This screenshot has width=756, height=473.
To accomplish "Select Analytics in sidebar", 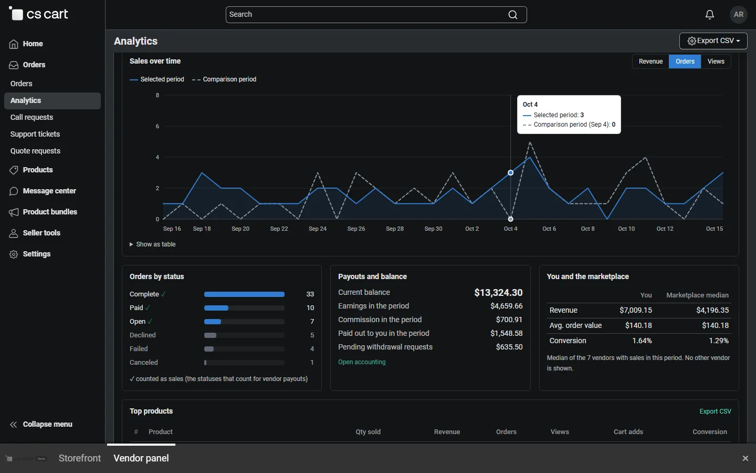I will coord(52,101).
